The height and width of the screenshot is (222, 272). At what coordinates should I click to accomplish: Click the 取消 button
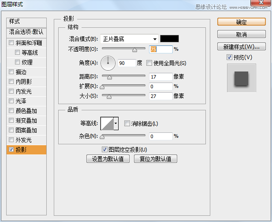click(x=241, y=34)
